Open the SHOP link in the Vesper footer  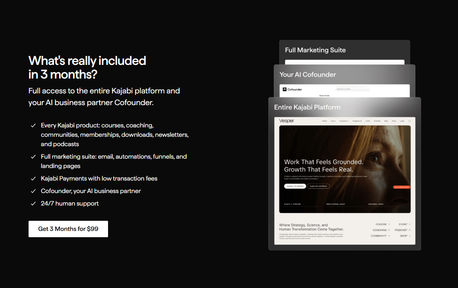(x=405, y=236)
